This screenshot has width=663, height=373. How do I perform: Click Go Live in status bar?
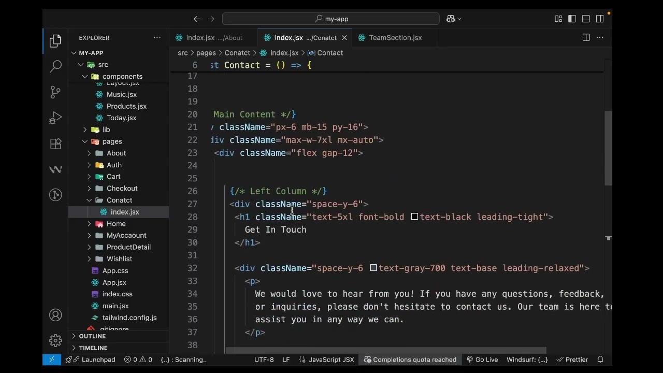[482, 360]
